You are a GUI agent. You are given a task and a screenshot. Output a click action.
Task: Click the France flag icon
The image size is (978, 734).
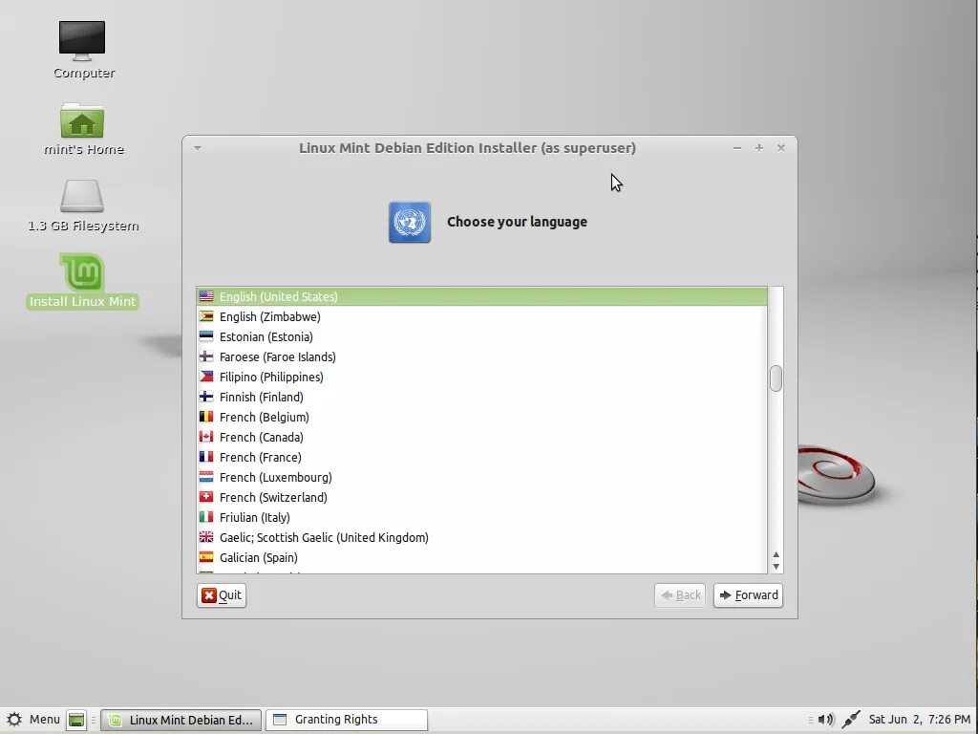point(206,457)
